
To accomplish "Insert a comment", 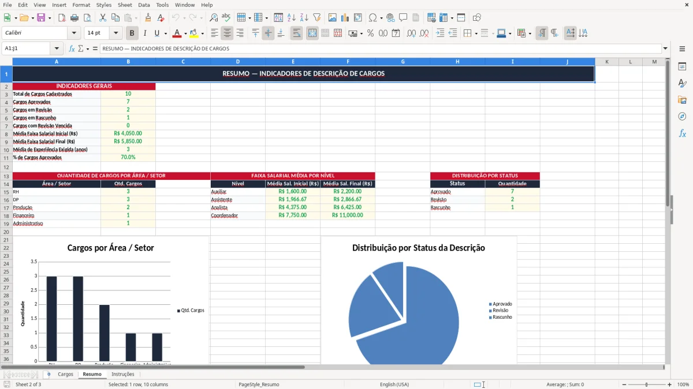I will 403,18.
